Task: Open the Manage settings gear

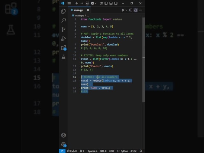Action: pyautogui.click(x=63, y=144)
